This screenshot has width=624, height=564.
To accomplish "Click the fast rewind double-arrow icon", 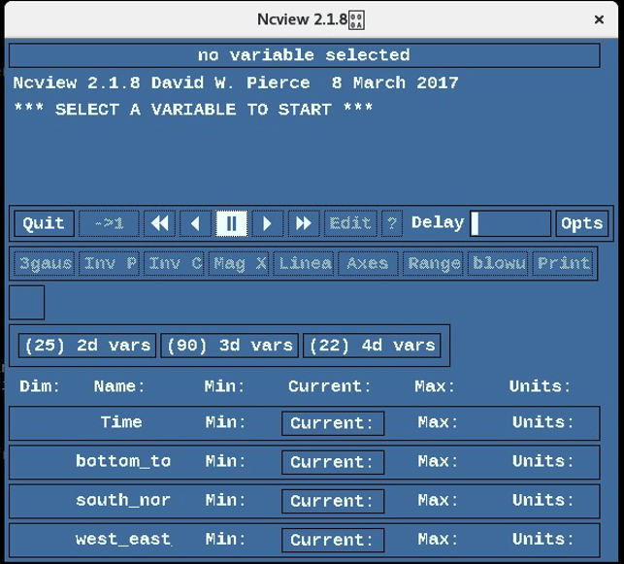I will (x=159, y=223).
